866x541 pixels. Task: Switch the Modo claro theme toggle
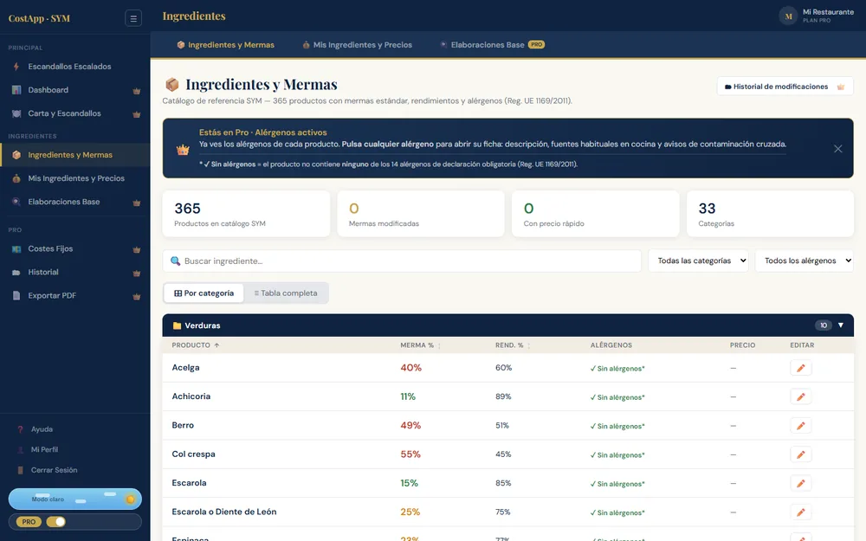(x=75, y=499)
